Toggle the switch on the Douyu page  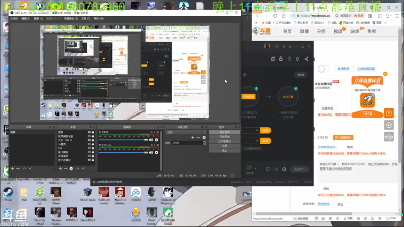click(323, 69)
